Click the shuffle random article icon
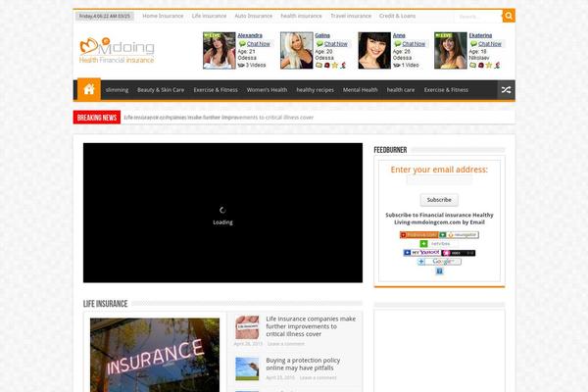Image resolution: width=588 pixels, height=392 pixels. pos(506,89)
